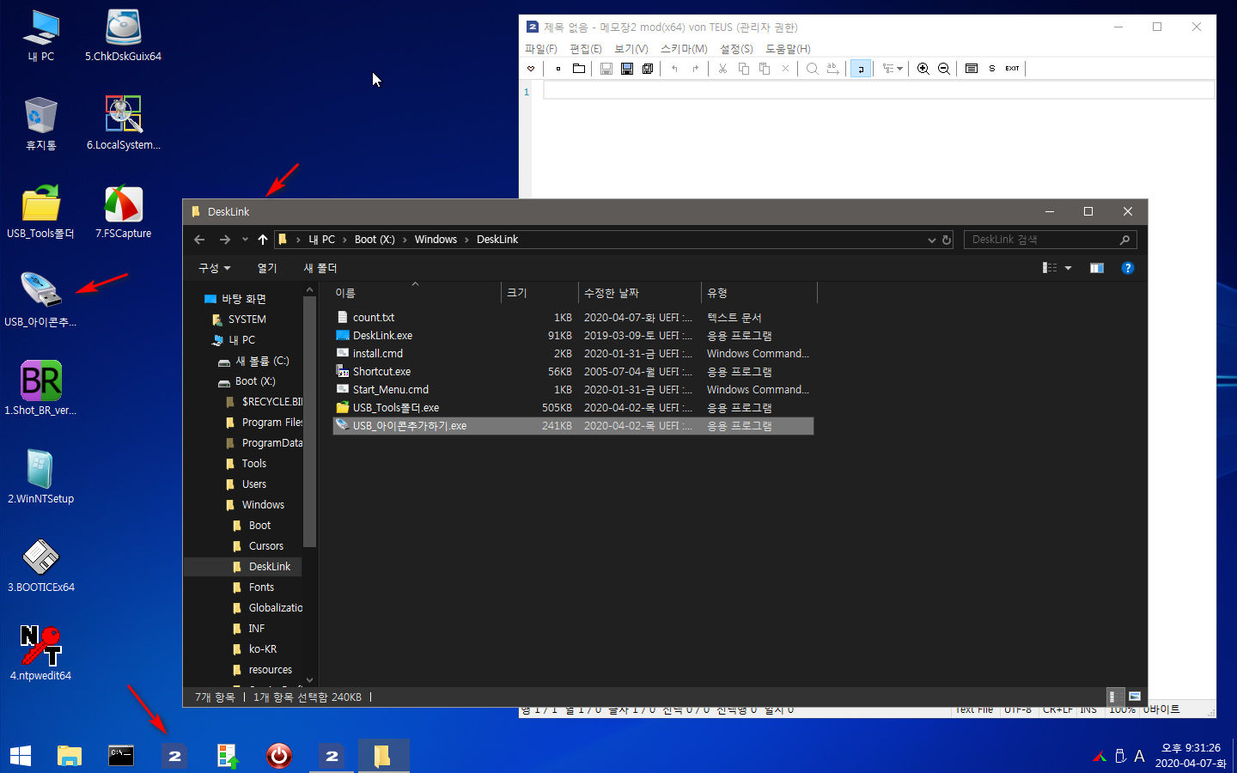Switch to large icons view via status bar
1237x773 pixels.
(1134, 697)
